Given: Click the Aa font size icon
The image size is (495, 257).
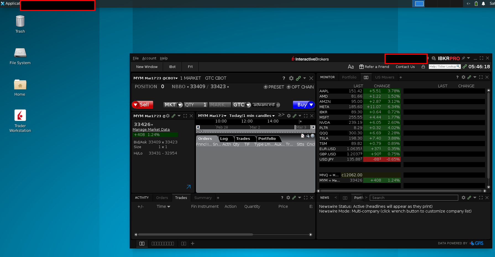Looking at the screenshot, I should (x=351, y=67).
